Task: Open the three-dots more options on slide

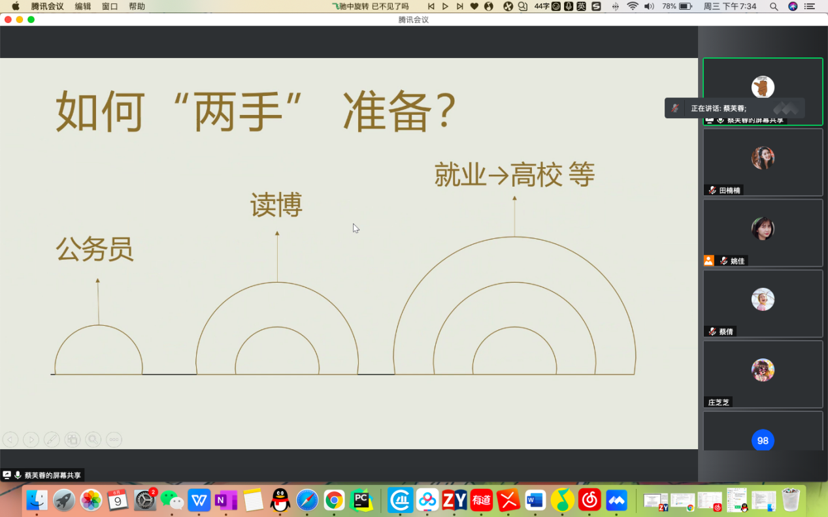Action: [x=114, y=440]
